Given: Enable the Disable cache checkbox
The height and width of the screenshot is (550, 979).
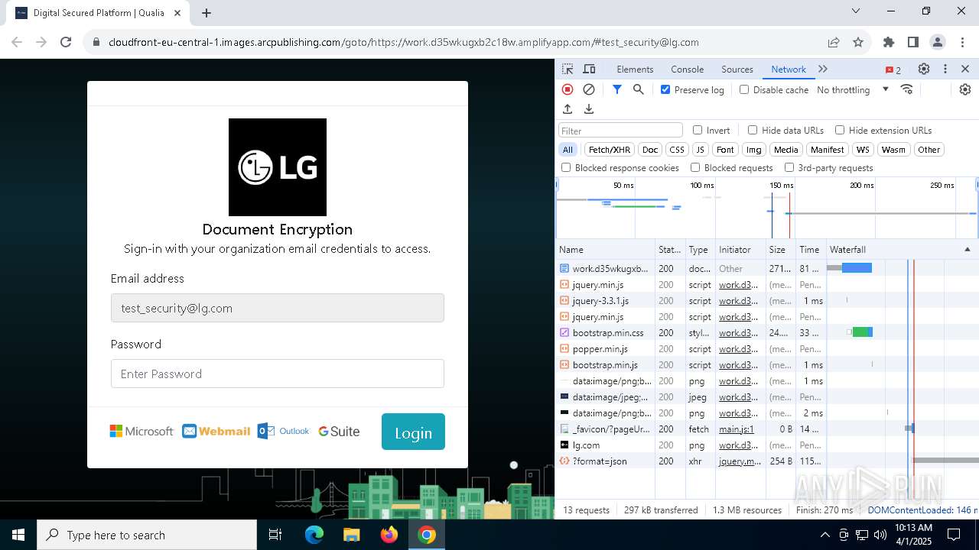Looking at the screenshot, I should (x=744, y=89).
